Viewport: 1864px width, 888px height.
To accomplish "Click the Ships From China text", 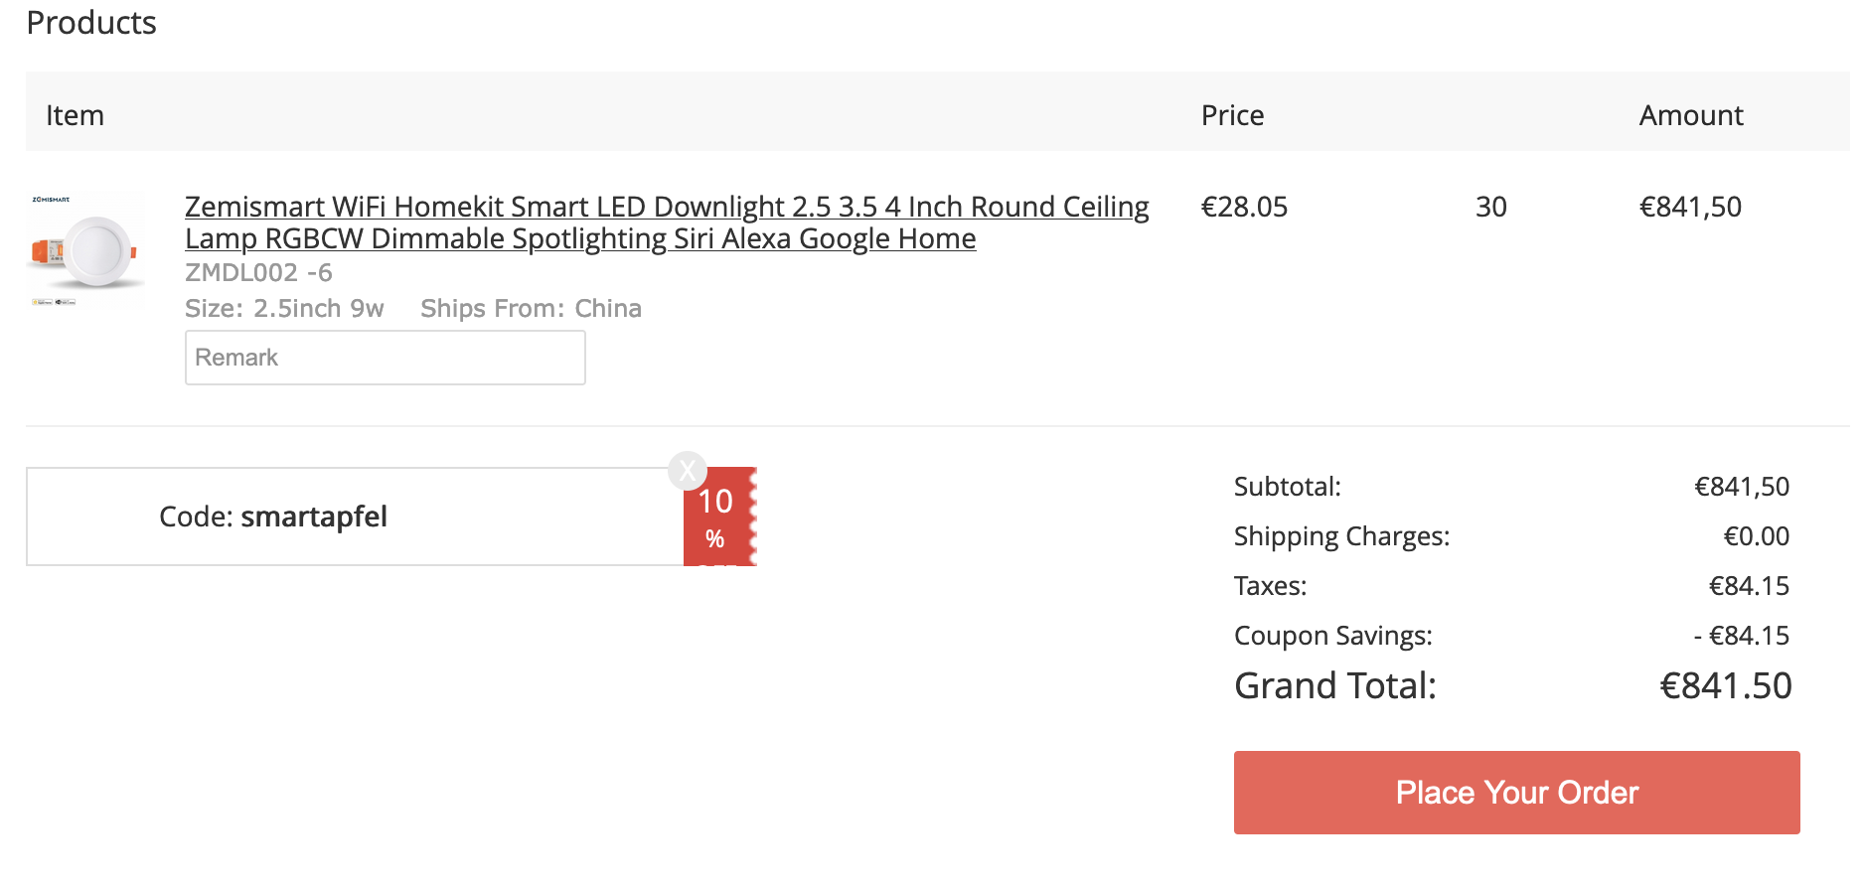I will click(531, 308).
